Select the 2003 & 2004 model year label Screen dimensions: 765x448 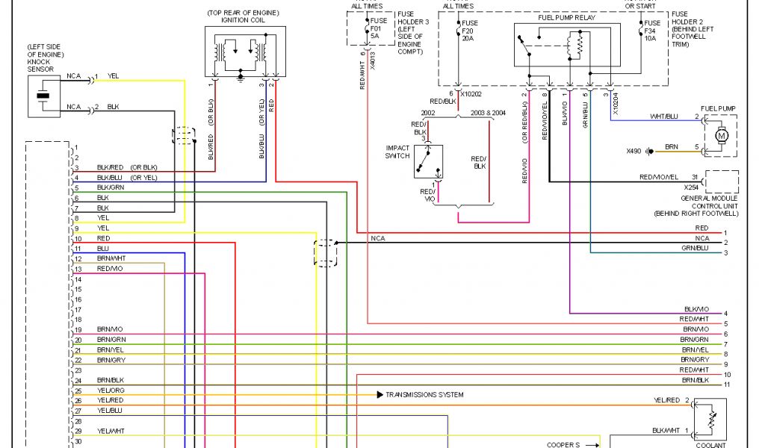coord(488,112)
